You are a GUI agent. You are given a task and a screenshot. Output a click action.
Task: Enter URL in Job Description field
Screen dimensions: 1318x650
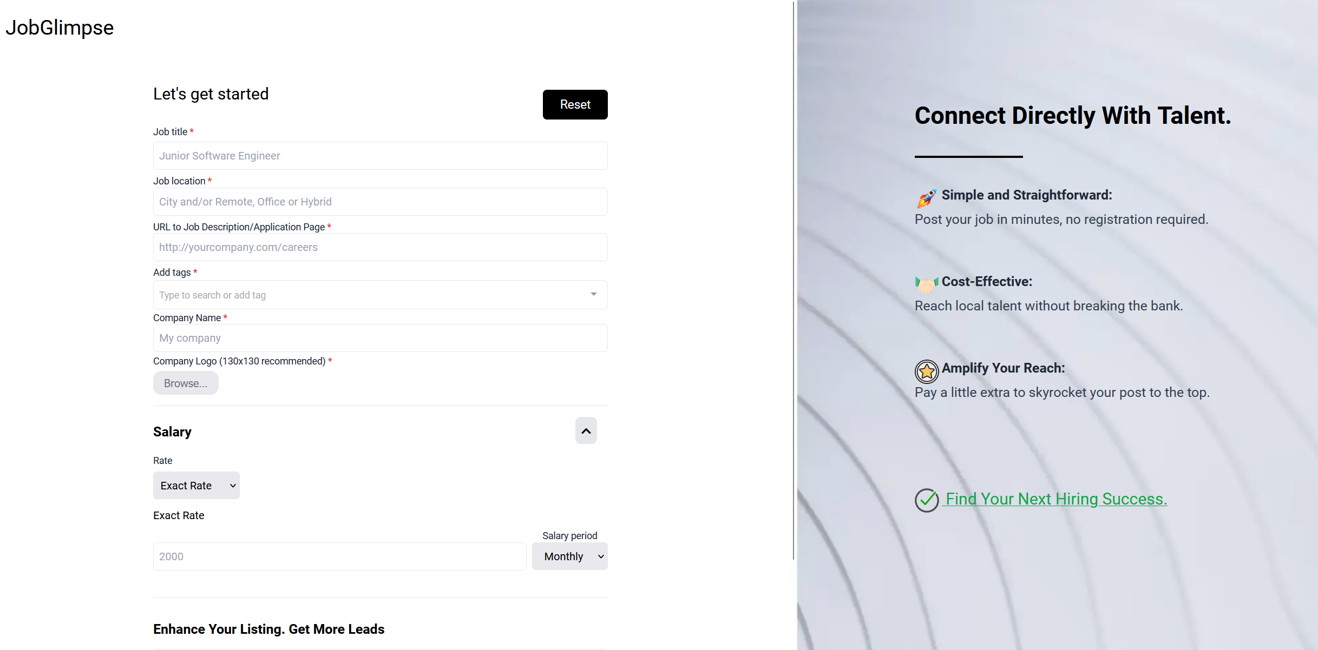coord(380,247)
